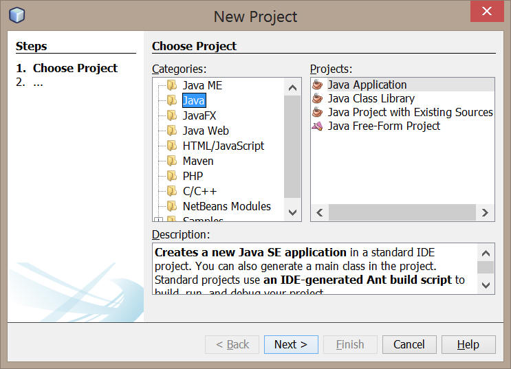This screenshot has height=369, width=511.
Task: Click the Description box down scroll arrow
Action: [486, 285]
